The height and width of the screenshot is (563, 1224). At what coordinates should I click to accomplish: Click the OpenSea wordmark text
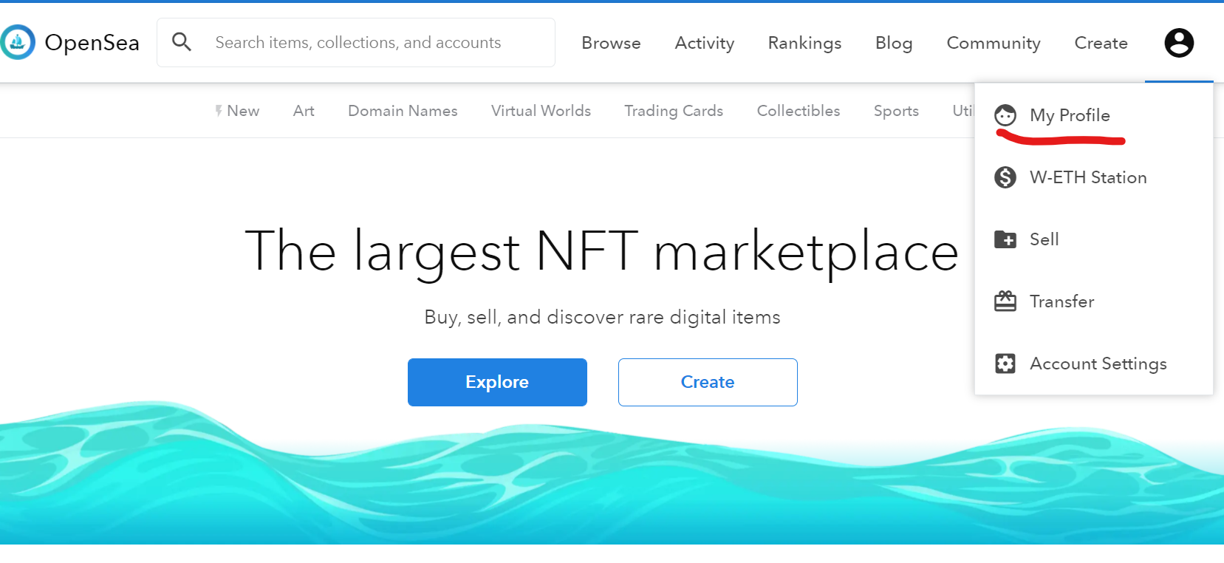(x=92, y=43)
